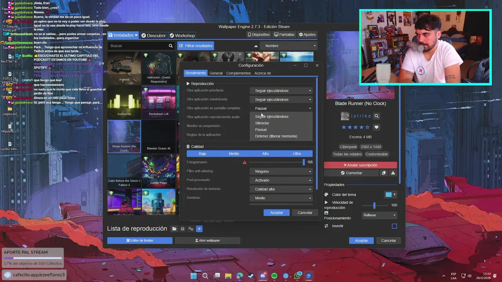The width and height of the screenshot is (502, 282).
Task: Add to playlist with the plus icon
Action: click(x=199, y=229)
